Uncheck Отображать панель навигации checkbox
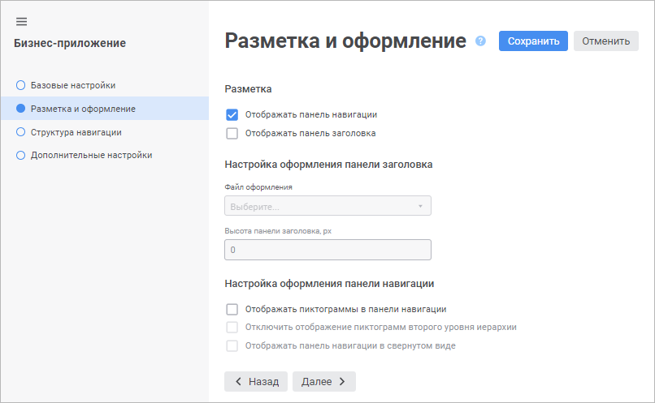655x403 pixels. (x=232, y=115)
